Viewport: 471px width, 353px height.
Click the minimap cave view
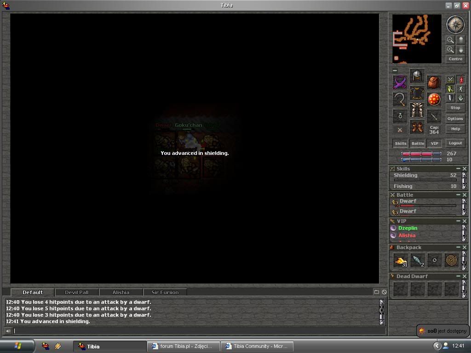[417, 39]
